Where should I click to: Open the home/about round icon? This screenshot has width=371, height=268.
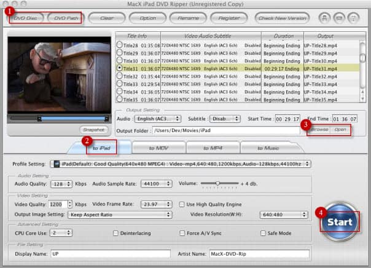[x=324, y=18]
